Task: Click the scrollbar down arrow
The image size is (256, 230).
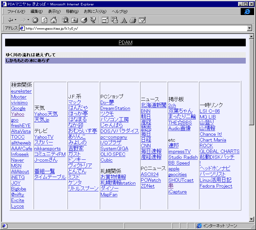Action: tap(252, 219)
